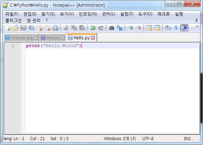Toggle the indent guide button
The width and height of the screenshot is (203, 145).
pos(184,28)
